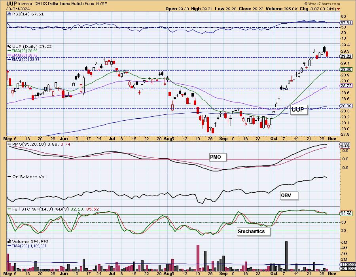Click the OBV annotation box
Viewport: 356px width, 277px height.
[289, 195]
